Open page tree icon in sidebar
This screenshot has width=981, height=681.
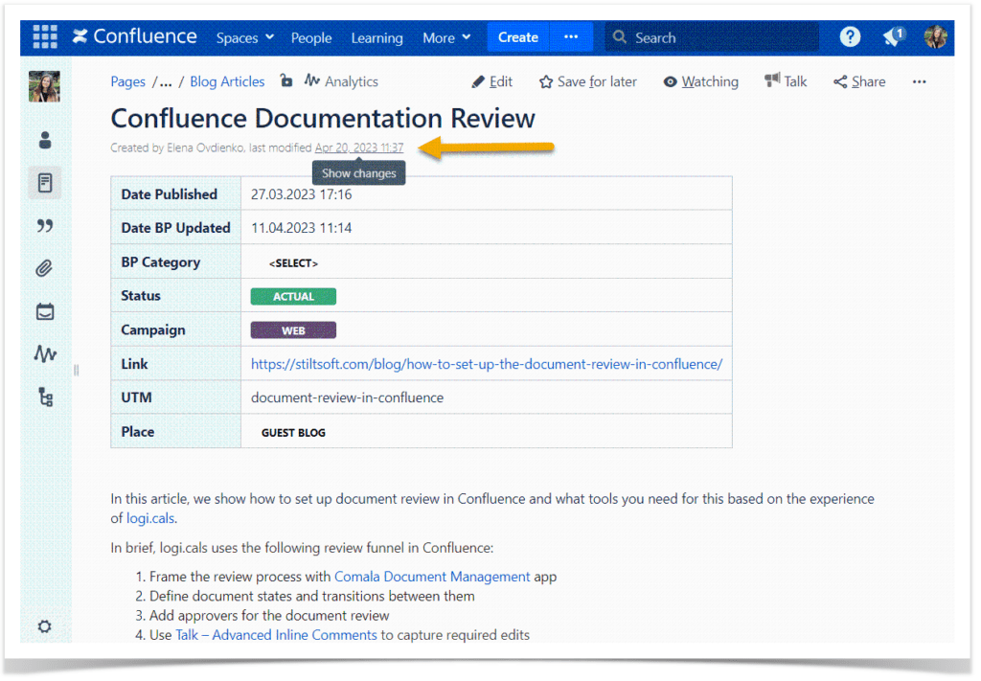[45, 397]
